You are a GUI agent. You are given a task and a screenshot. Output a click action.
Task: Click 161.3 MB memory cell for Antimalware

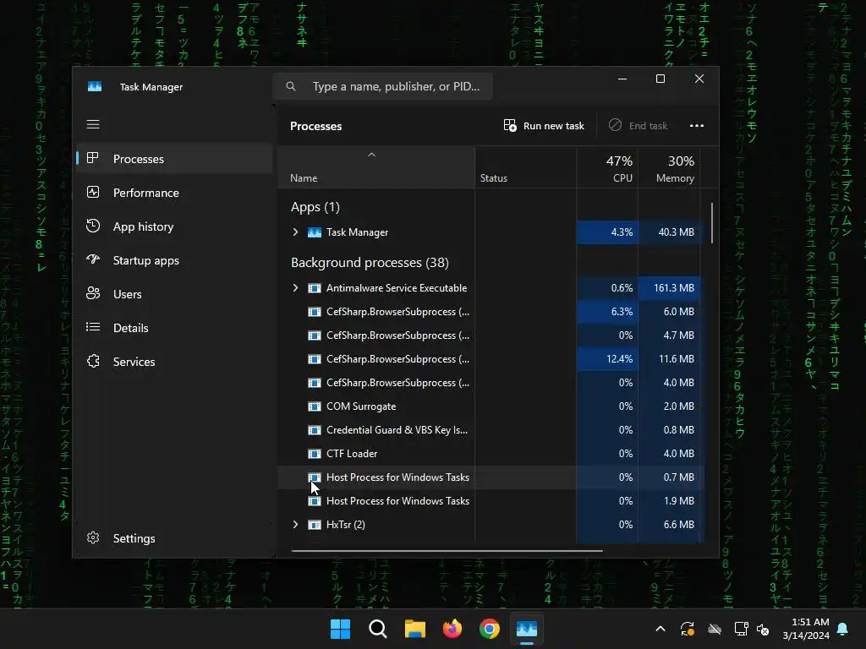click(670, 288)
